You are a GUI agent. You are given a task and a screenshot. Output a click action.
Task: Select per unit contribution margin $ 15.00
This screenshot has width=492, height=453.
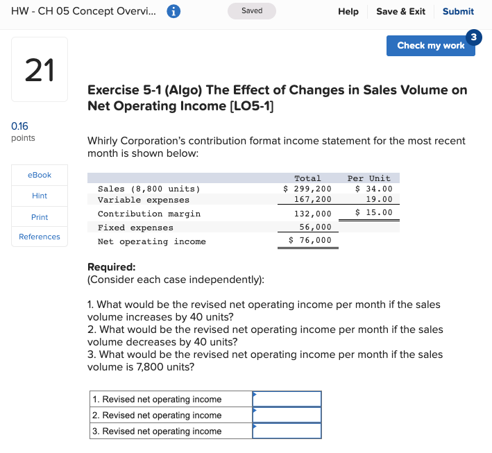(x=374, y=212)
